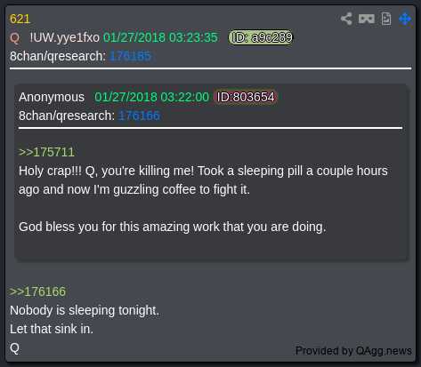Click the tripcode !UW.yye1fxo
Screen dimensions: 421x367
coord(64,37)
